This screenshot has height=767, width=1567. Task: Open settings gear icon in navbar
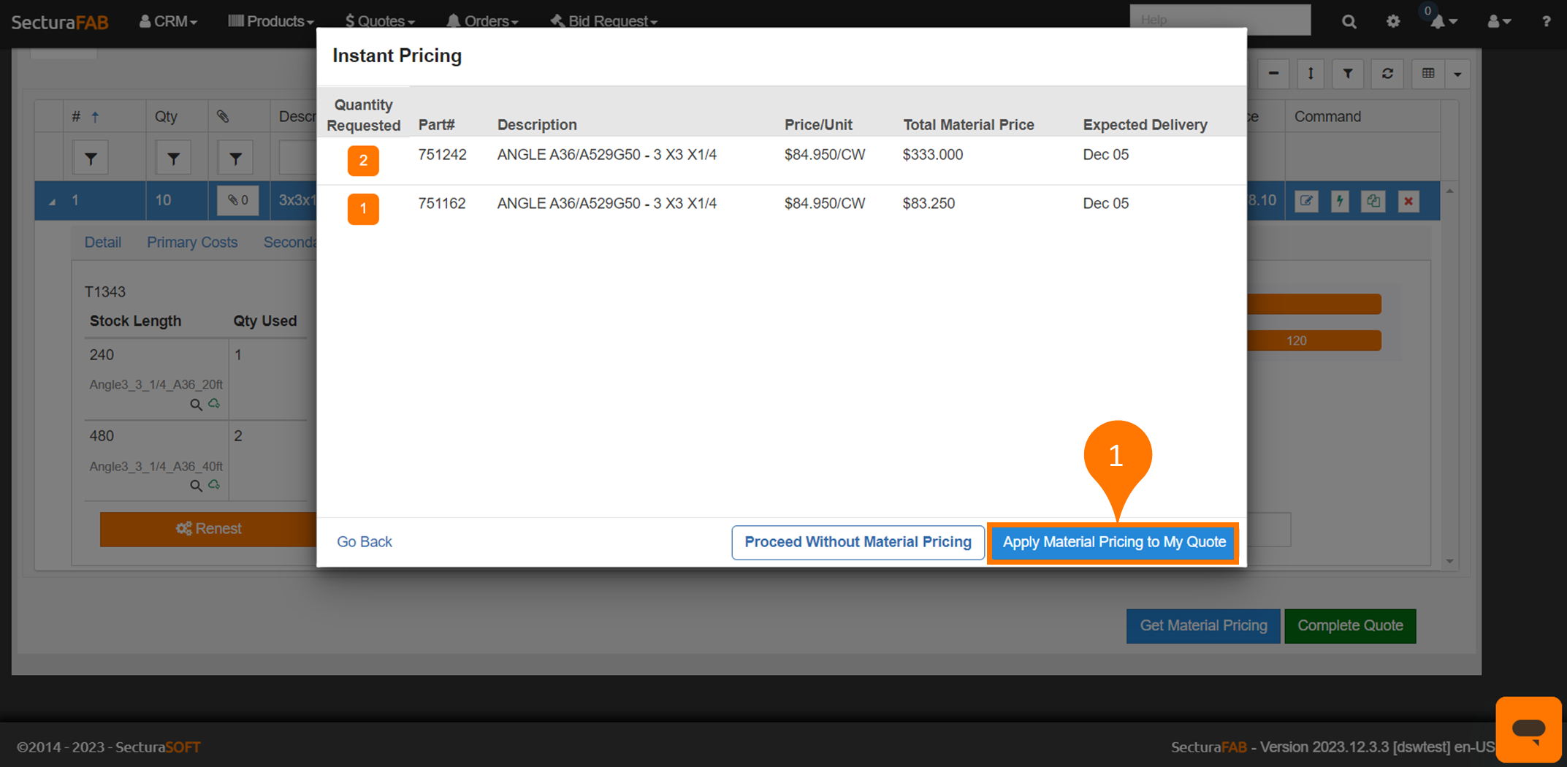[1393, 21]
